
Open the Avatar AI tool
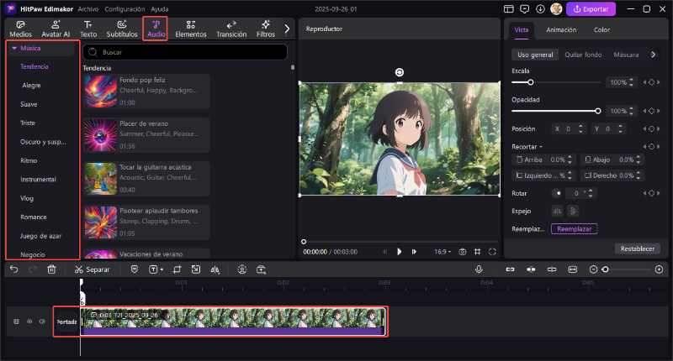(56, 29)
